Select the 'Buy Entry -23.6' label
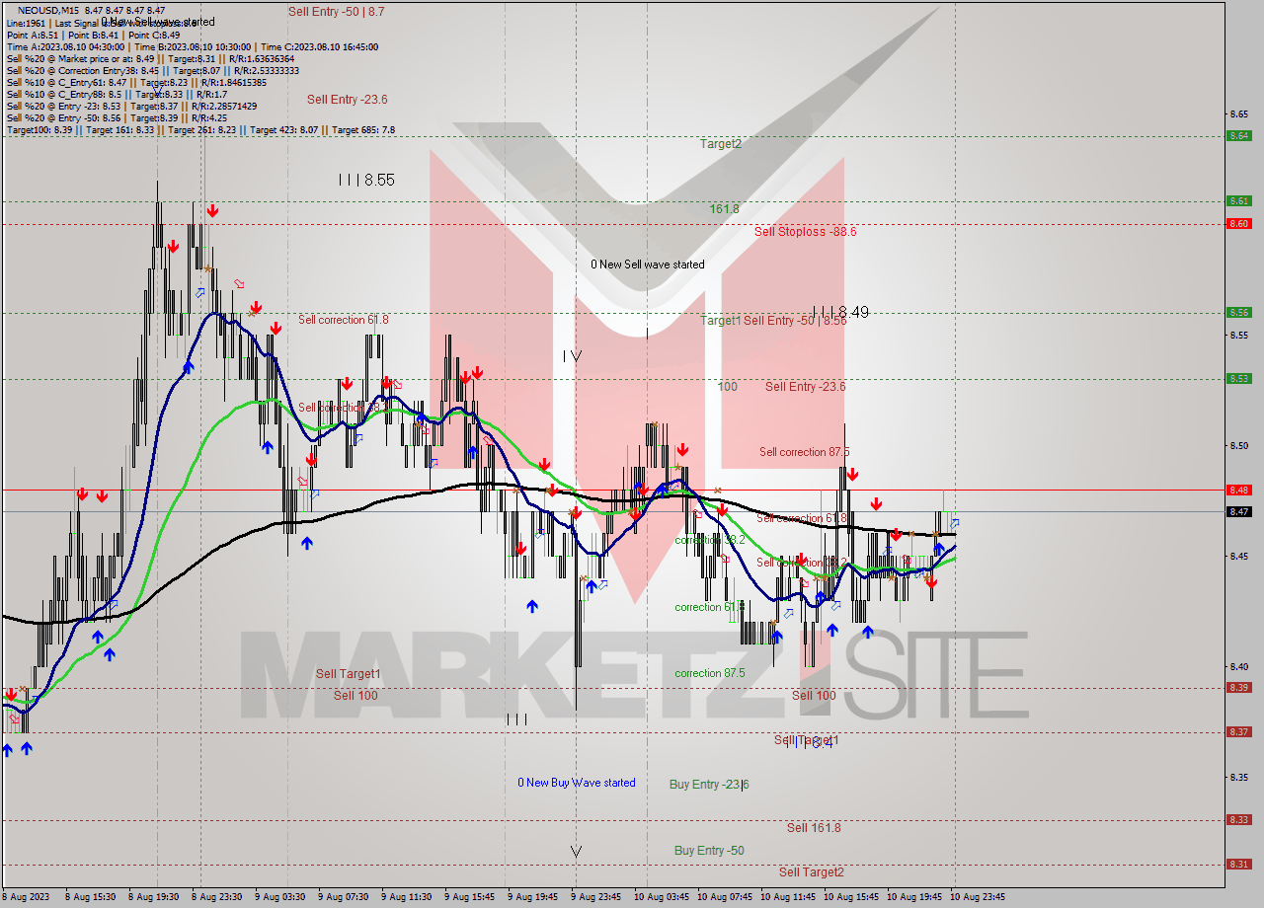Viewport: 1264px width, 908px height. 709,785
